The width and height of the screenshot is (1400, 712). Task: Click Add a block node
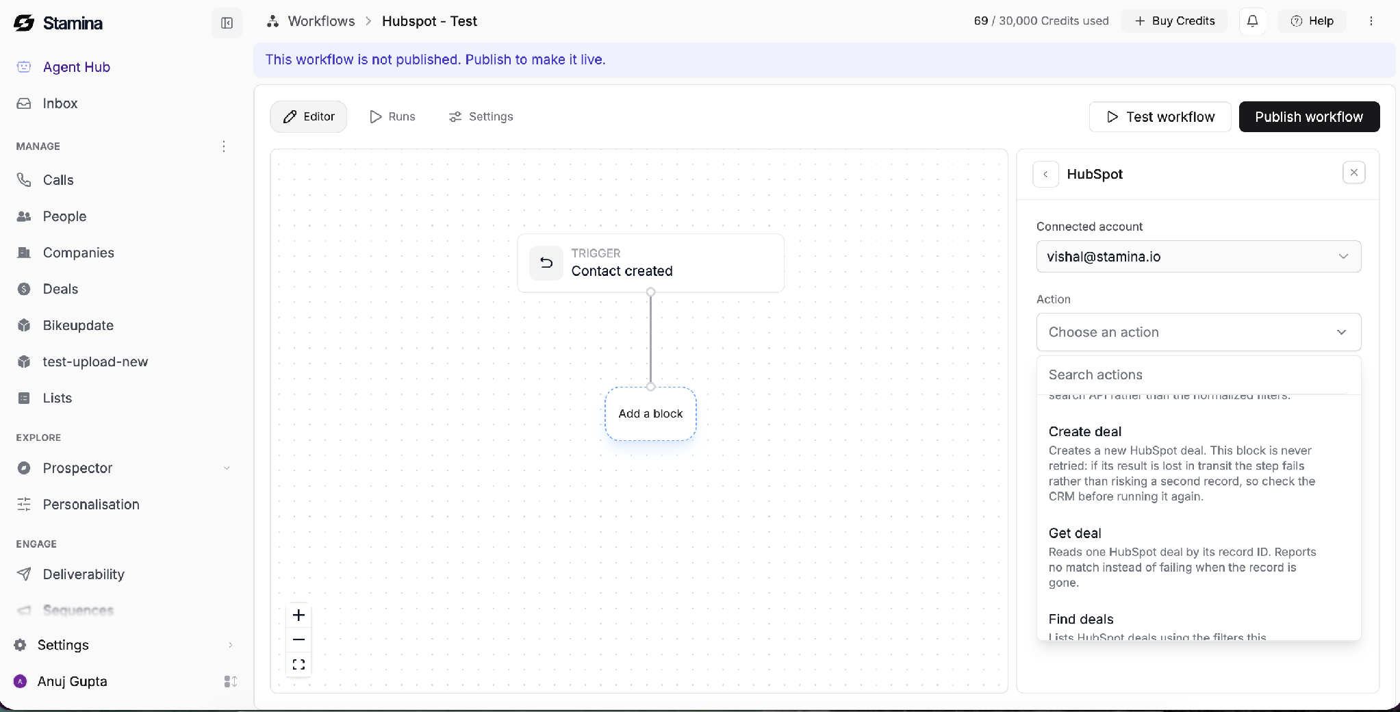point(650,414)
